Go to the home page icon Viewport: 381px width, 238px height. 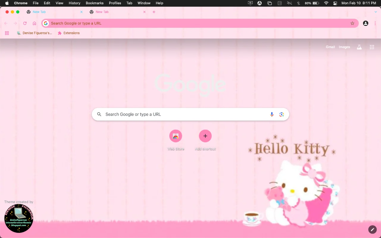(35, 23)
